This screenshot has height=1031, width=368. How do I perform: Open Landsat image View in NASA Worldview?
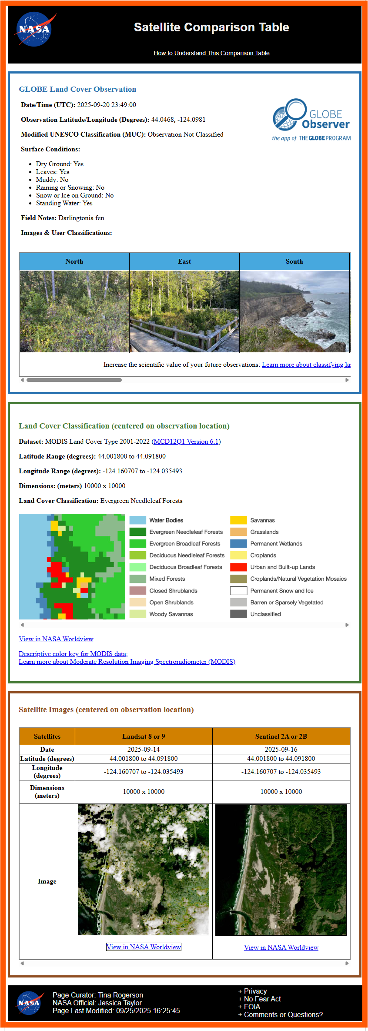(x=144, y=947)
